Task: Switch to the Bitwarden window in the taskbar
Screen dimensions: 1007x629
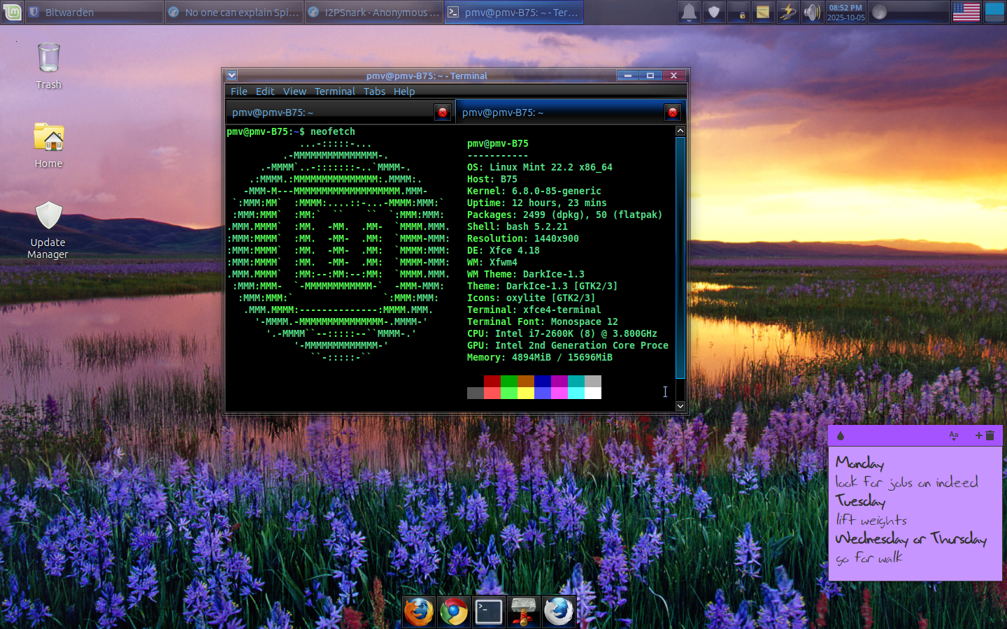Action: point(94,12)
